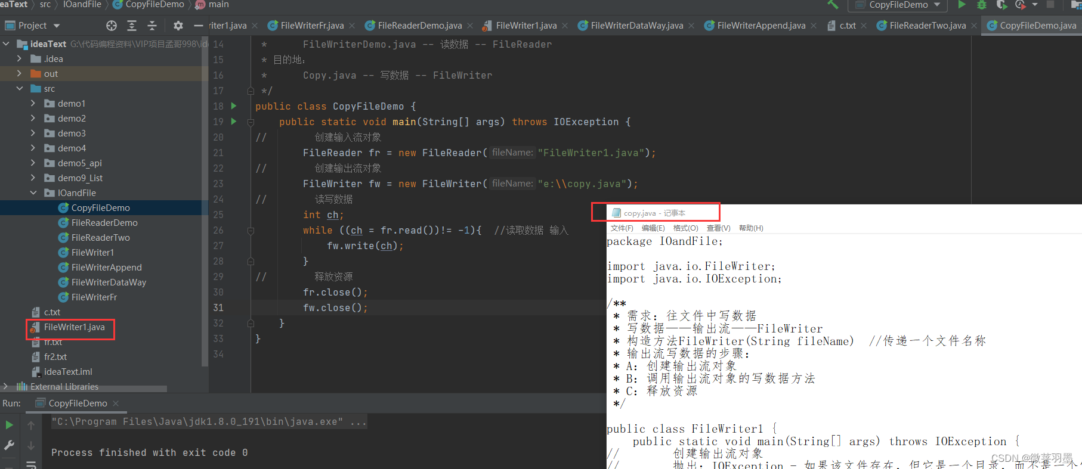Click the down arrow in Run panel

[31, 445]
